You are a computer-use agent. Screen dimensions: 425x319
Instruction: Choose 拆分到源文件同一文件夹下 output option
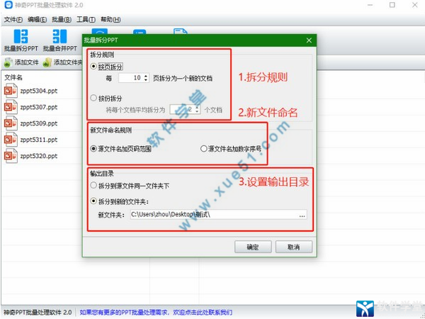coord(94,186)
